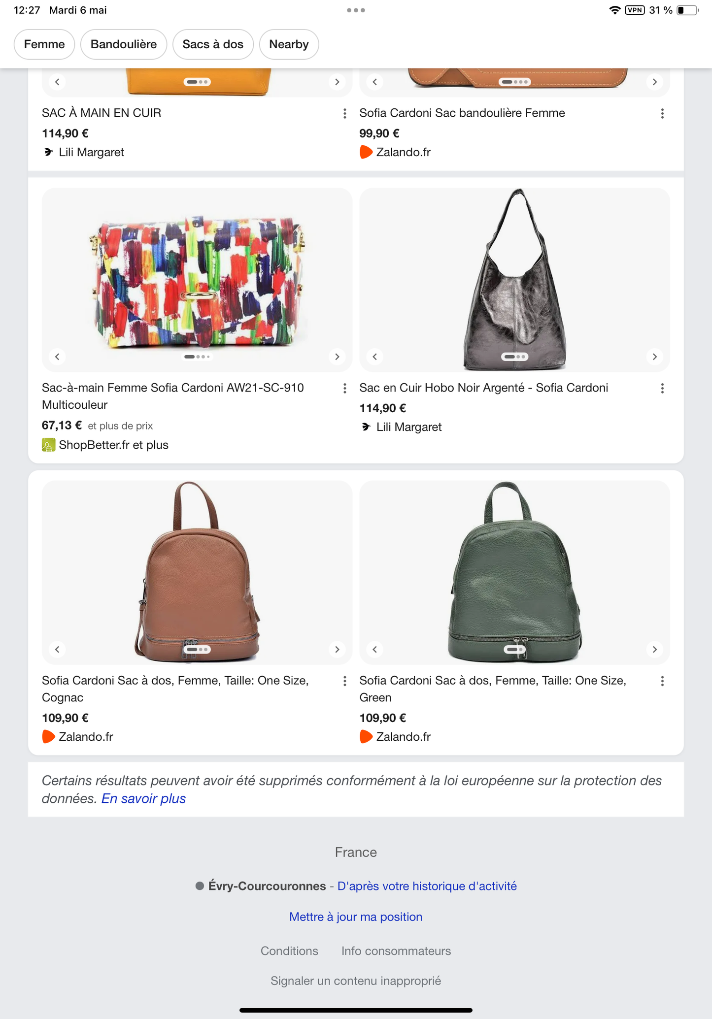Select the Femme filter chip
Screen dimensions: 712x1019
pyautogui.click(x=44, y=44)
